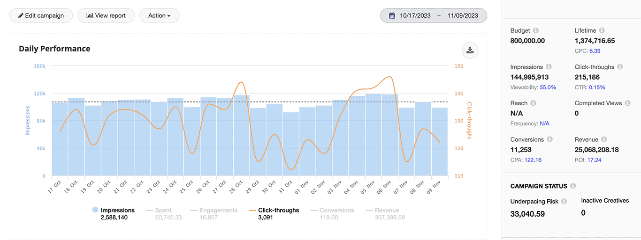The width and height of the screenshot is (641, 240).
Task: Click the Campaign Status info icon
Action: (x=573, y=186)
